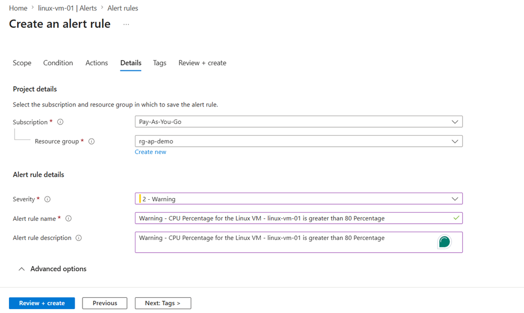Click the Alert rule details heading text
524x313 pixels.
coord(38,175)
